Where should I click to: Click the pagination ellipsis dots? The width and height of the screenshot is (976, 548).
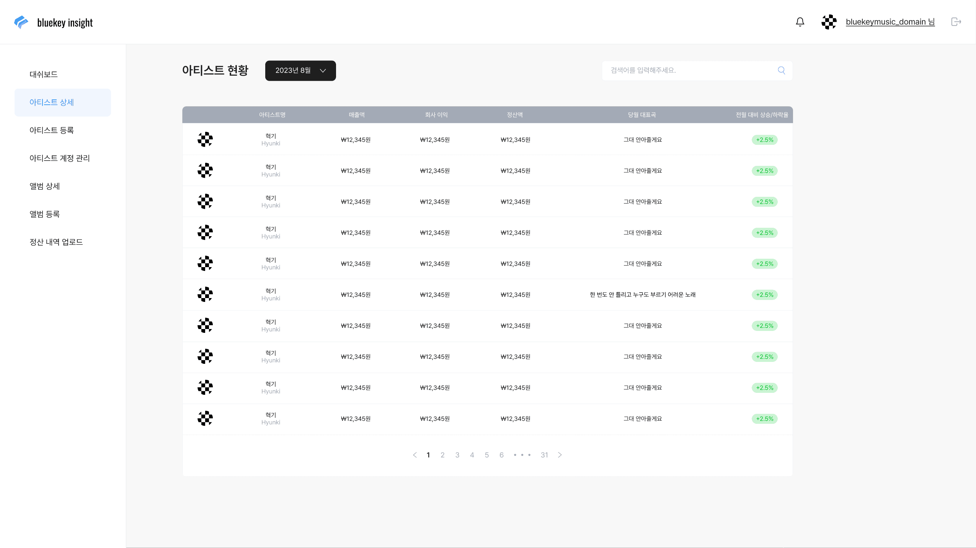point(522,455)
